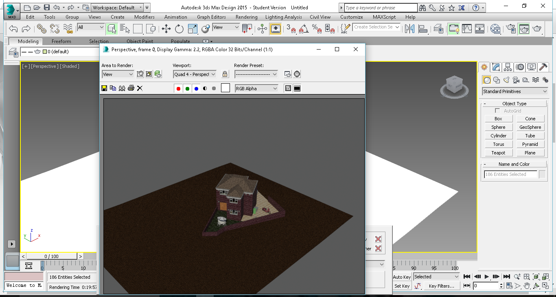Click the GeoSphere button
This screenshot has width=556, height=297.
pos(530,127)
